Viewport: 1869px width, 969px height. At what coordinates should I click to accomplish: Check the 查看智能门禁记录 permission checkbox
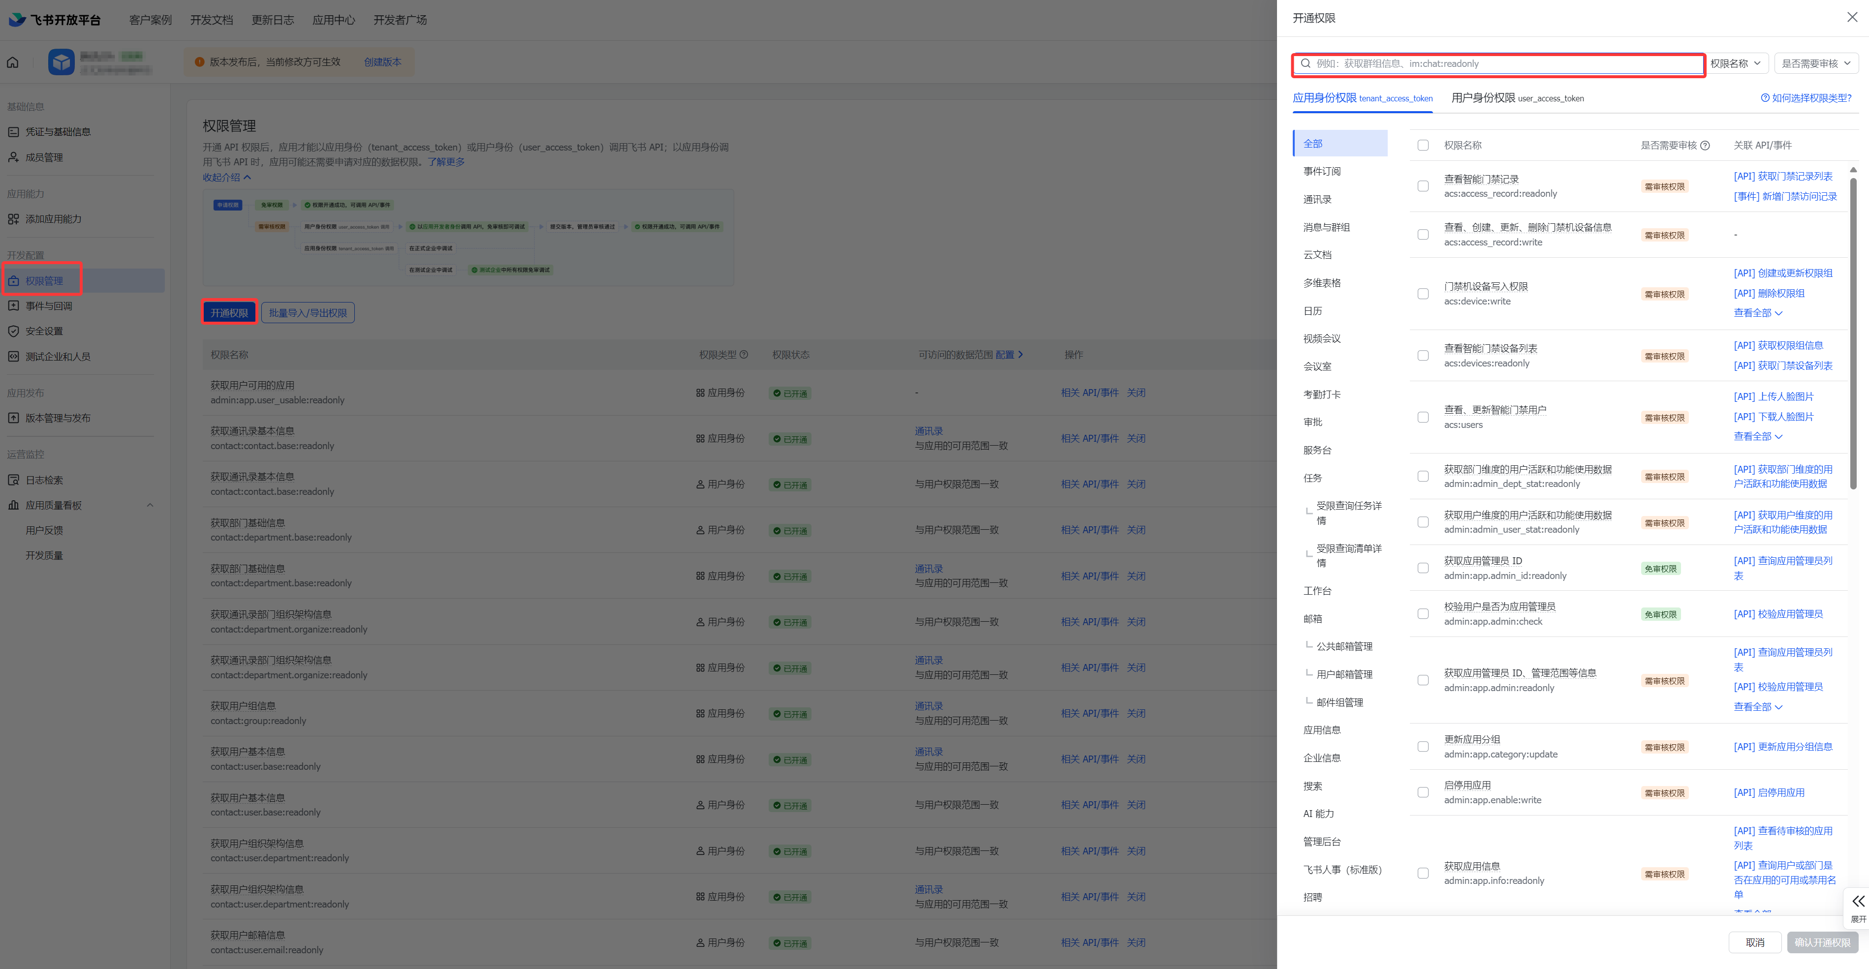click(1423, 186)
